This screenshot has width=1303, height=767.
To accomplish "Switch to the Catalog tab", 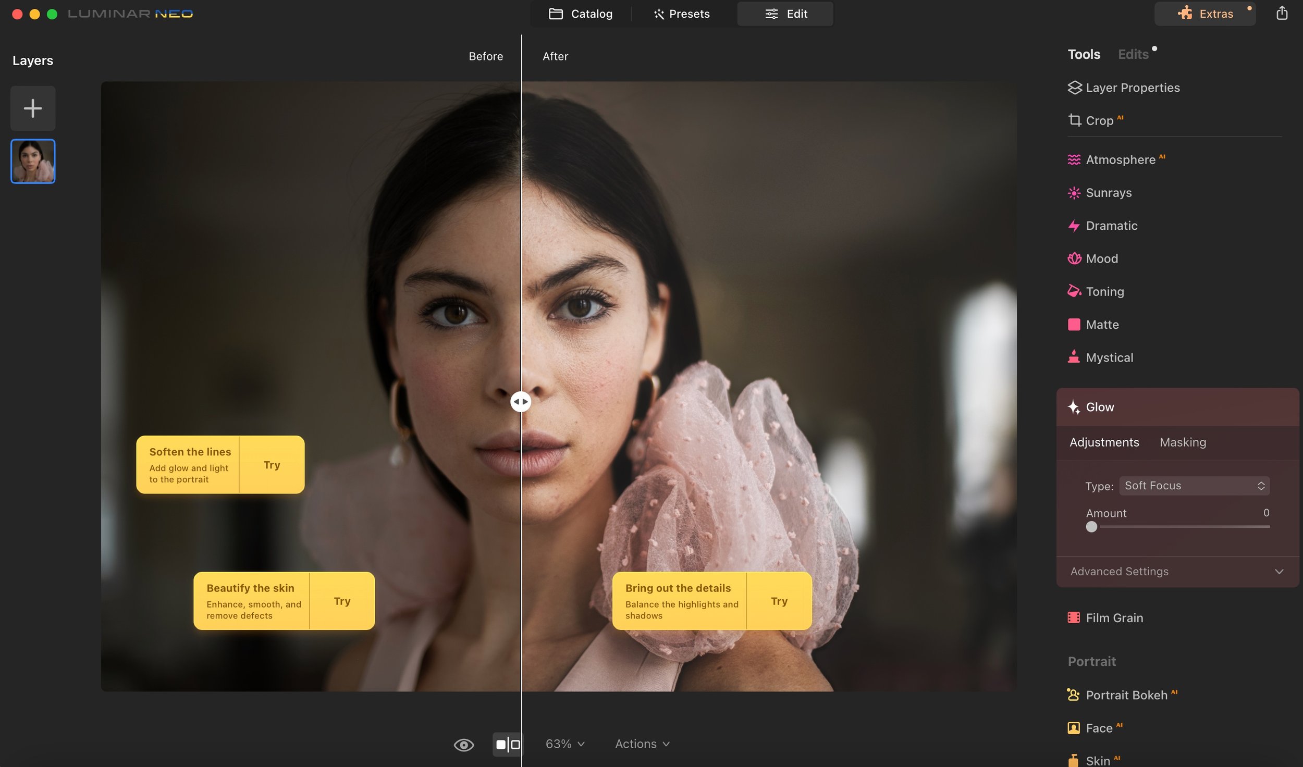I will tap(581, 14).
